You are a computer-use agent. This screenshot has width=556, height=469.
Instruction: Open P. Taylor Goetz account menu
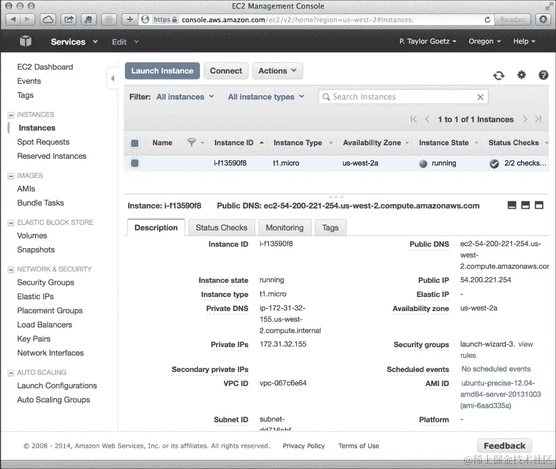(x=428, y=41)
